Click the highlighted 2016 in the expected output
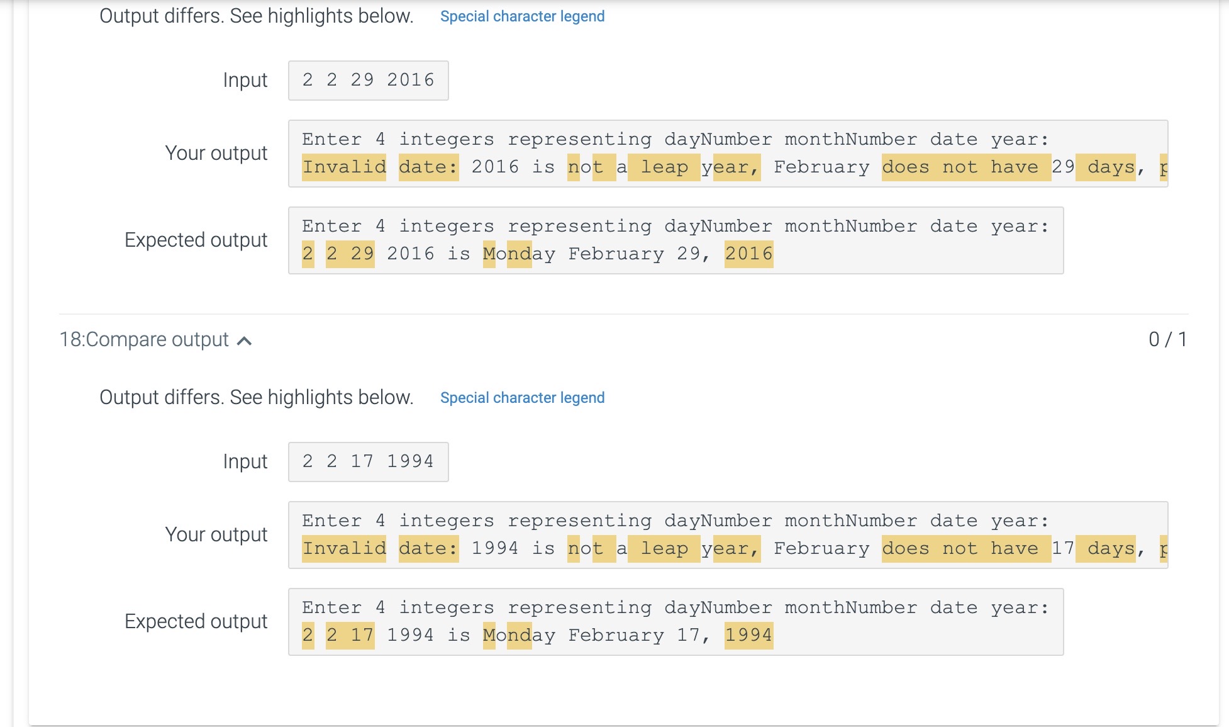 pos(748,254)
